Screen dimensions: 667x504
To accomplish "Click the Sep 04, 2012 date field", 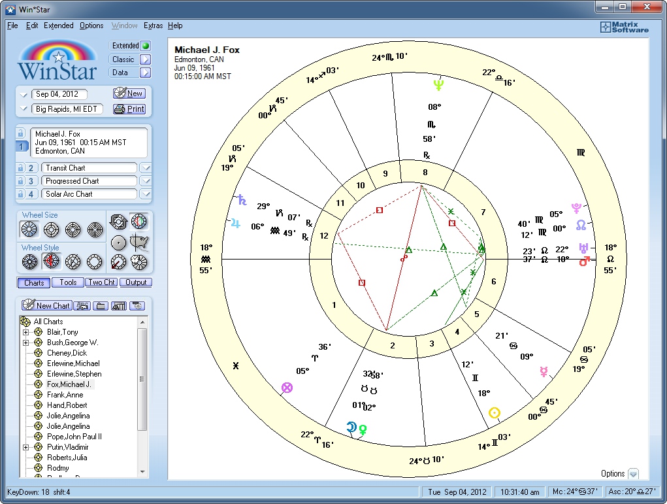I will pyautogui.click(x=59, y=94).
